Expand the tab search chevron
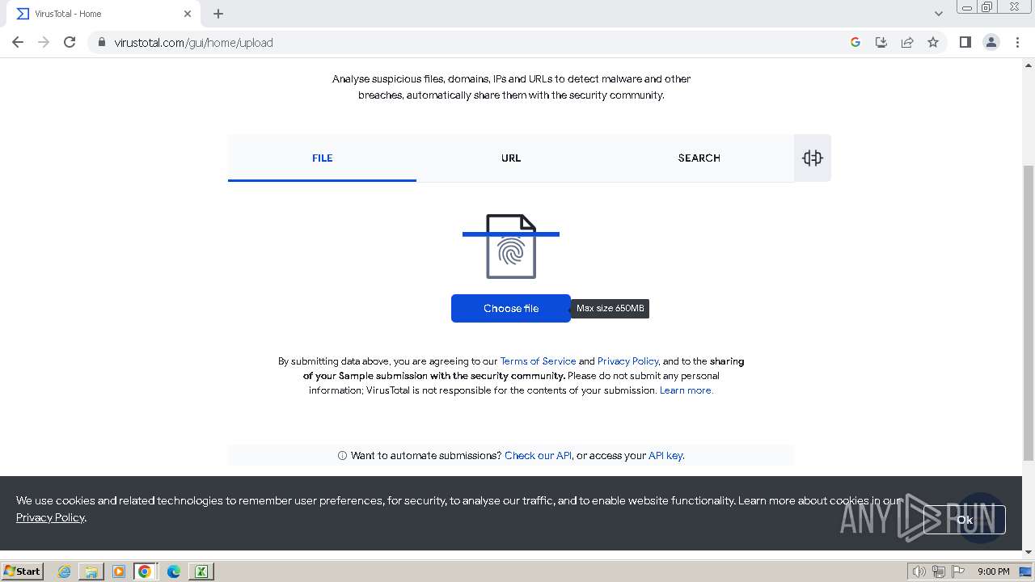Screen dimensions: 1035x582 [x=939, y=14]
